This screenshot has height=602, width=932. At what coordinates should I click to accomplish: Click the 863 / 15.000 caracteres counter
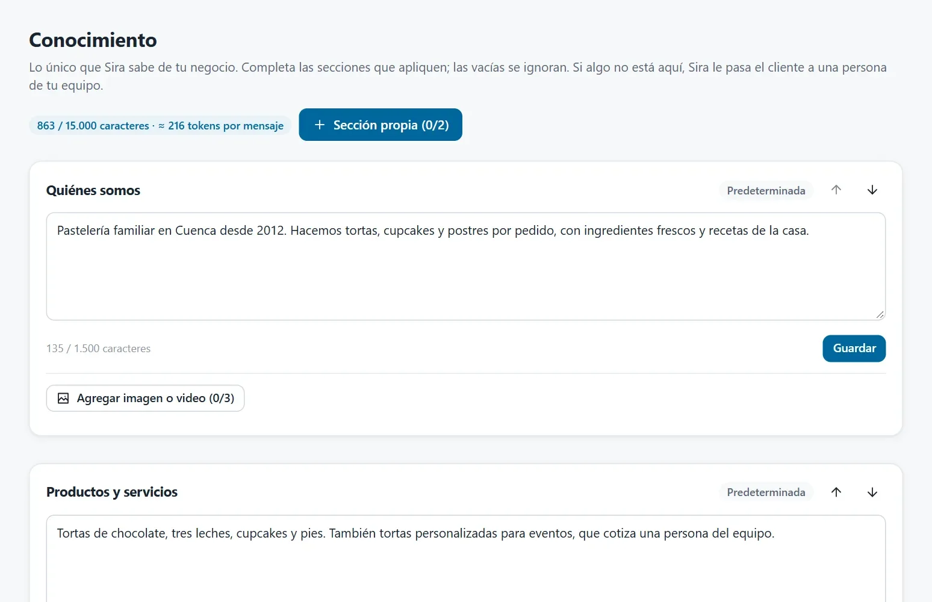[160, 125]
